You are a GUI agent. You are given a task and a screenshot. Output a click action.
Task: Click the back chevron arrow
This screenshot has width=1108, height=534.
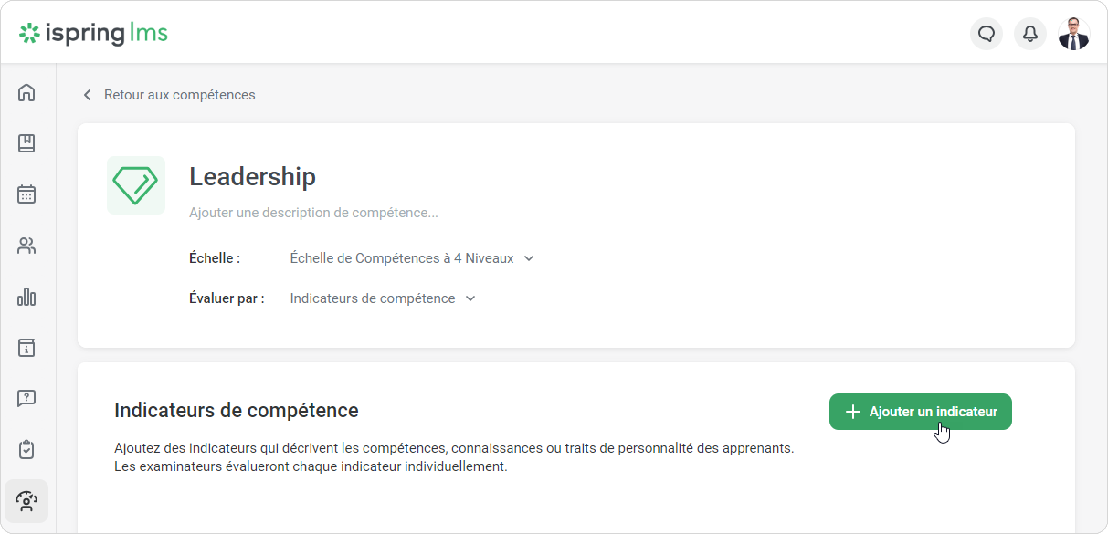pyautogui.click(x=87, y=95)
